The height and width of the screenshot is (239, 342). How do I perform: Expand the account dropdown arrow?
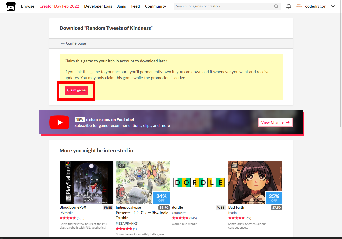333,6
